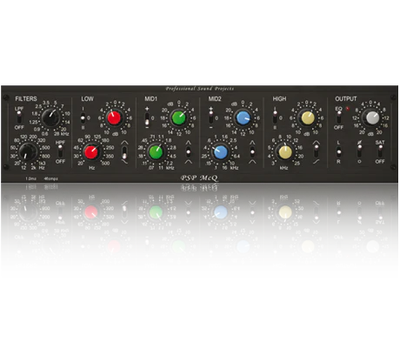Toggle the LPF filter switch
Image resolution: width=400 pixels, height=362 pixels.
[19, 117]
